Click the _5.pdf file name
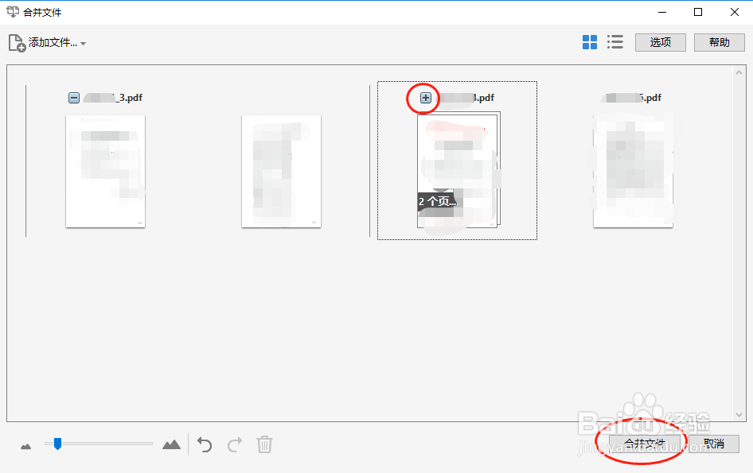The image size is (753, 473). tap(631, 98)
